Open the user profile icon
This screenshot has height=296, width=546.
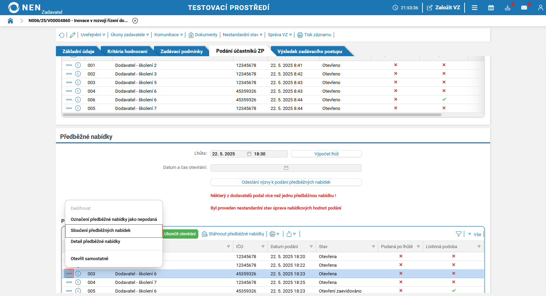click(x=540, y=8)
